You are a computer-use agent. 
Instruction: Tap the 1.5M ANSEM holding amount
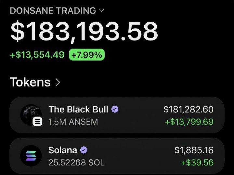[73, 122]
